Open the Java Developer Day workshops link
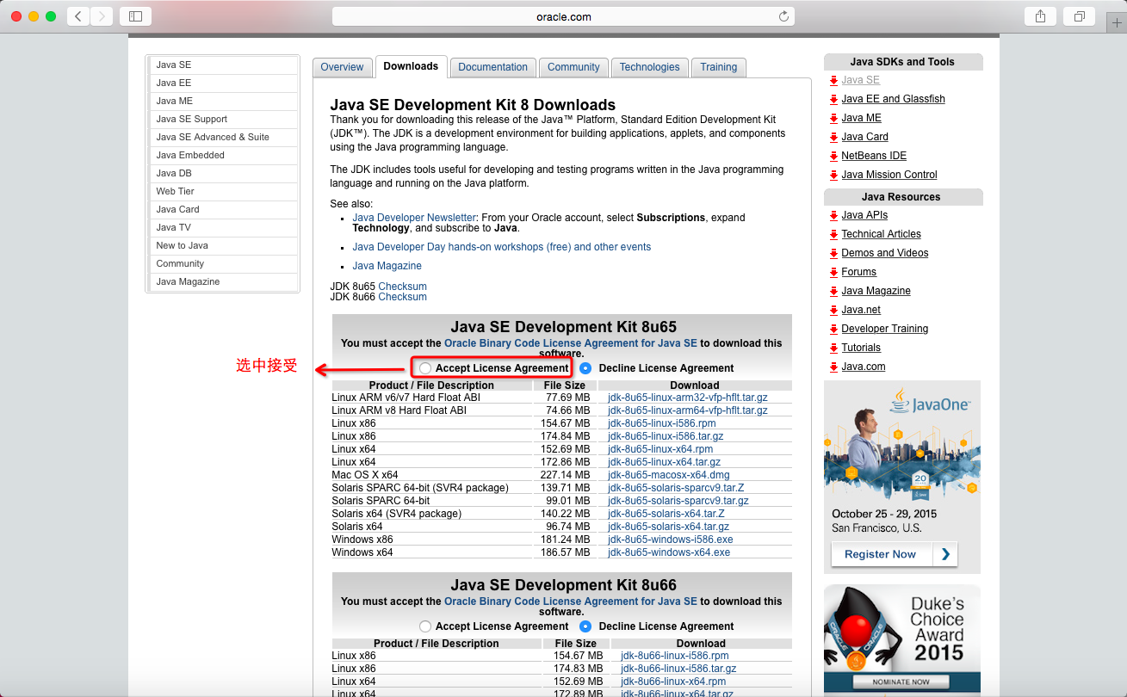The width and height of the screenshot is (1127, 697). (501, 247)
